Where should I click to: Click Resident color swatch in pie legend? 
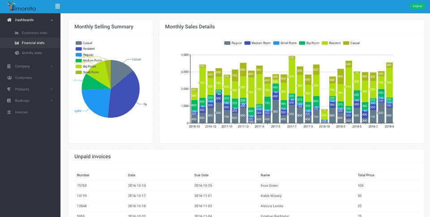[79, 49]
